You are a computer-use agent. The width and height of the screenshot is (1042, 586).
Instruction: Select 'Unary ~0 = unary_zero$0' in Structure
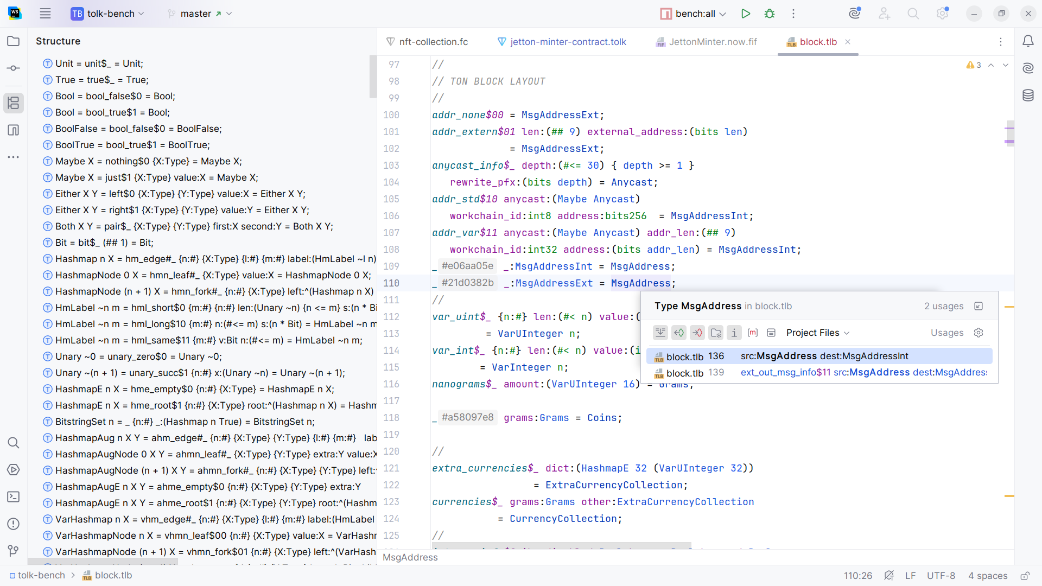pos(202,356)
